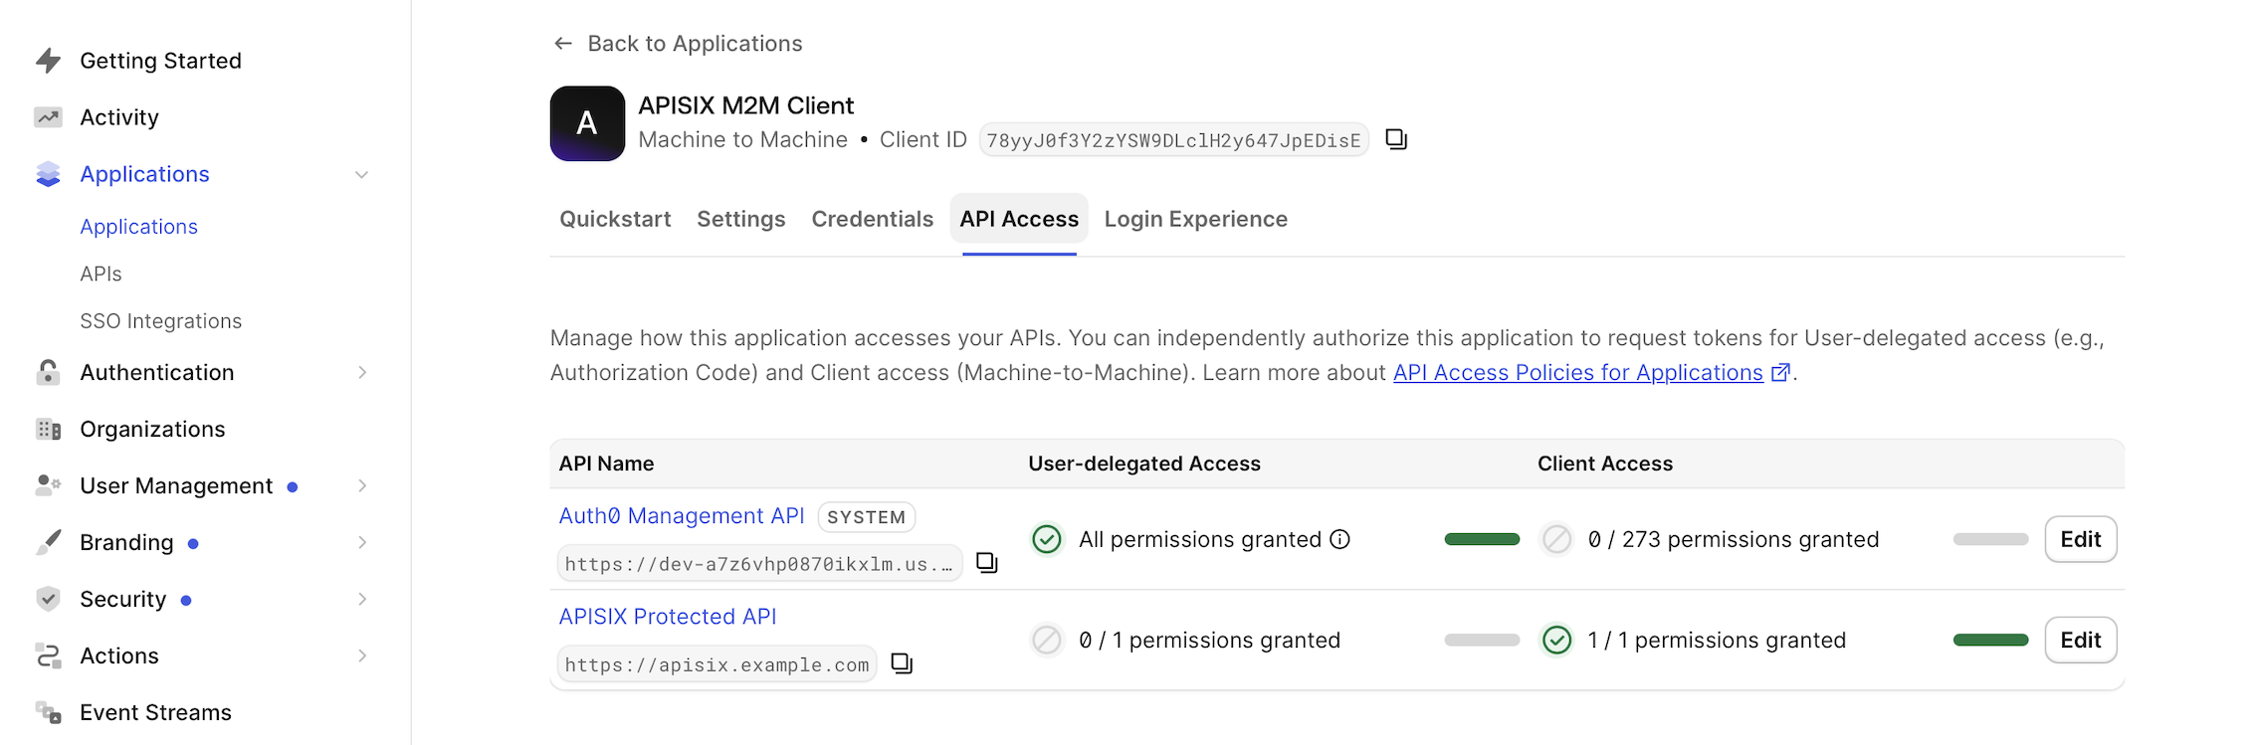Go Back to Applications
The height and width of the screenshot is (745, 2254).
point(695,44)
